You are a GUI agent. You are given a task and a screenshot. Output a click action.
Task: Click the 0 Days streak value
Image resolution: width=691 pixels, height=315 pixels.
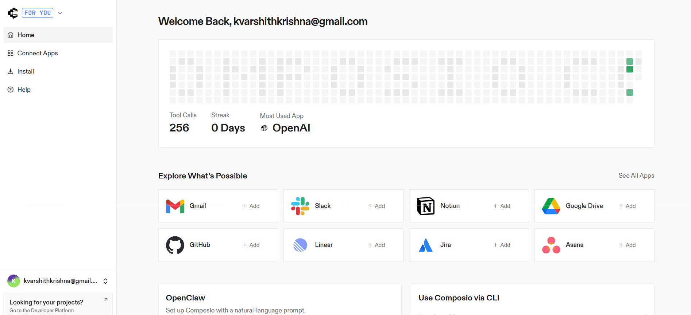point(228,128)
